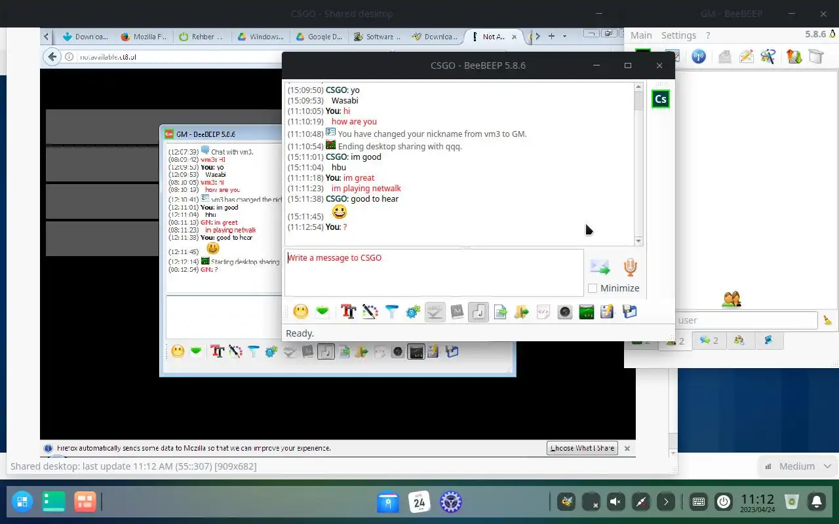Open new tab with plus in shared Firefox
Viewport: 839px width, 524px height.
pyautogui.click(x=552, y=36)
